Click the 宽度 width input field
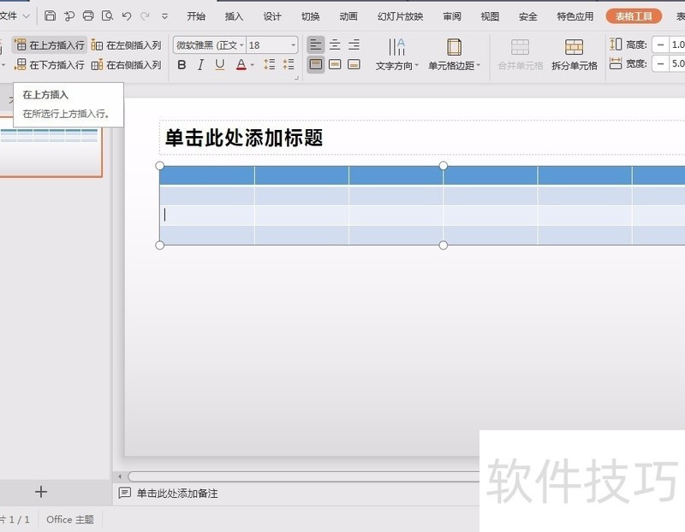685x532 pixels. [x=677, y=64]
